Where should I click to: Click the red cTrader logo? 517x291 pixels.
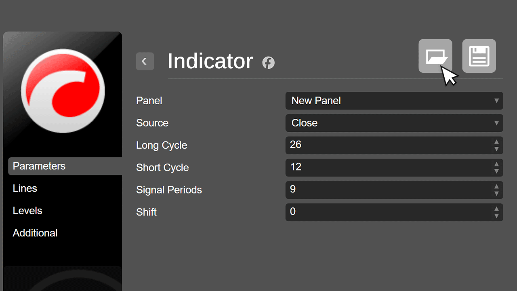tap(63, 91)
